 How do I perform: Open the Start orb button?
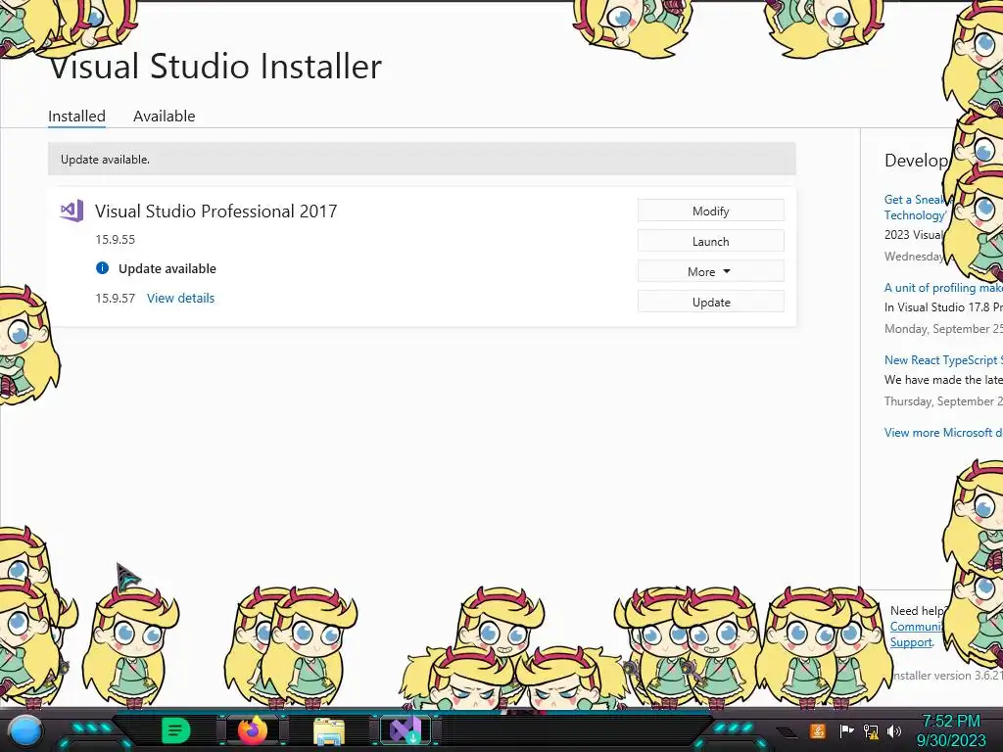point(25,731)
